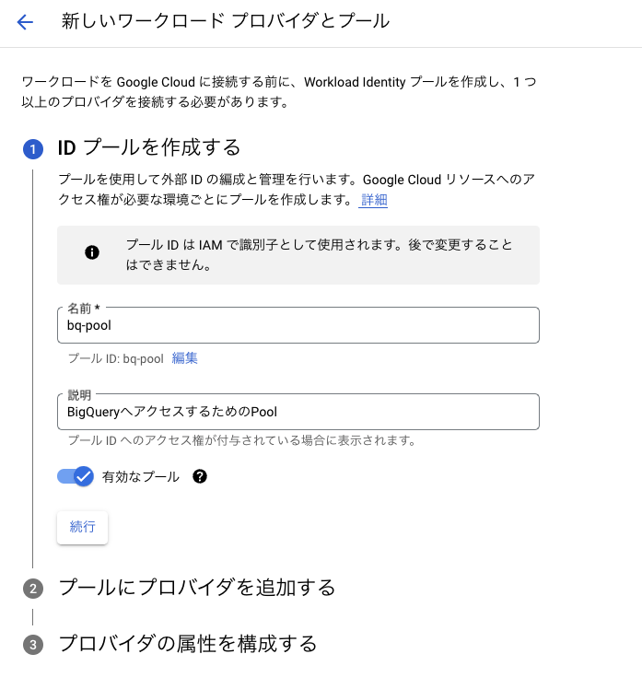Expand the プロバイダの属性を構成する step
The image size is (642, 689).
coord(188,644)
